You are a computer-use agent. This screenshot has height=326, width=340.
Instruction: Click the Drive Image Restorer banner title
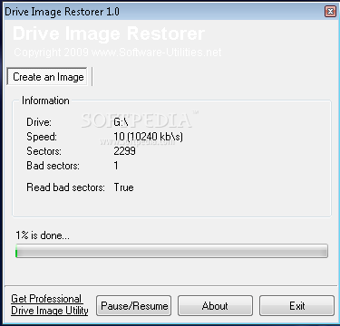pos(109,34)
